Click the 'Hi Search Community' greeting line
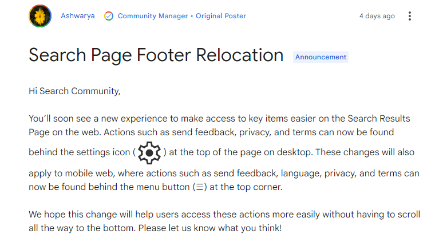435x246 pixels. point(74,91)
